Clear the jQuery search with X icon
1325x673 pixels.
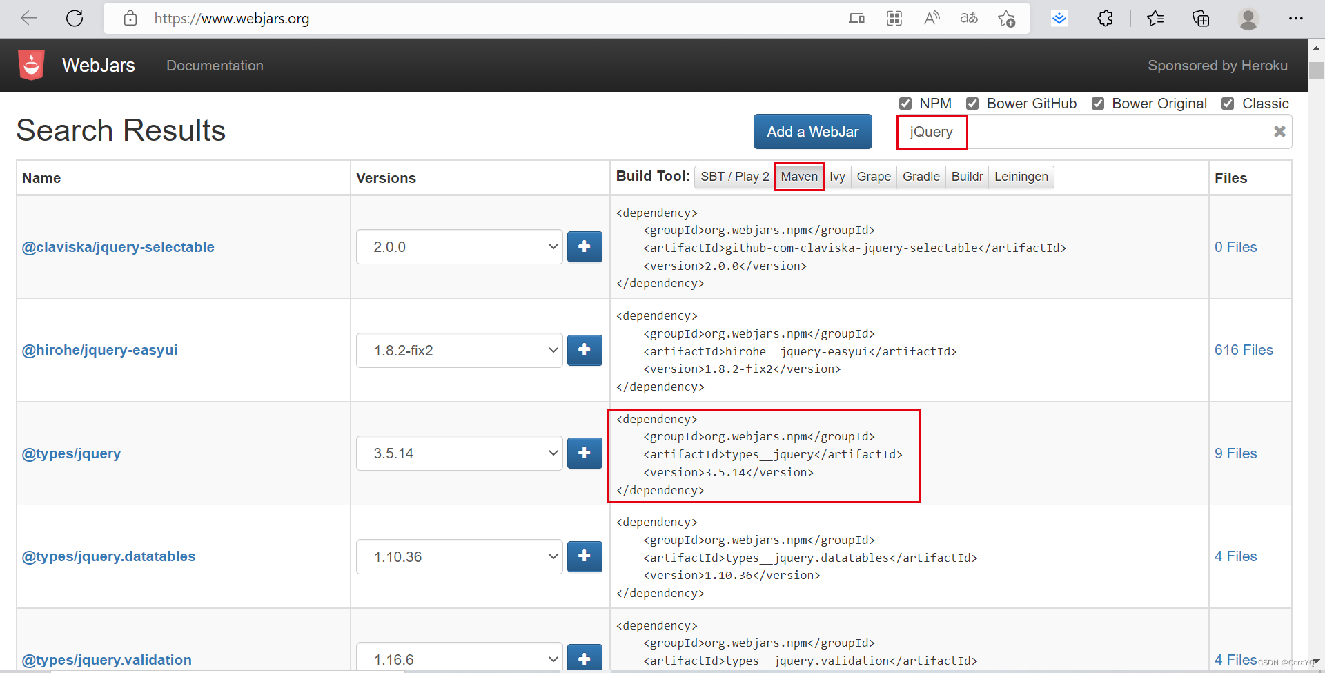click(1279, 131)
